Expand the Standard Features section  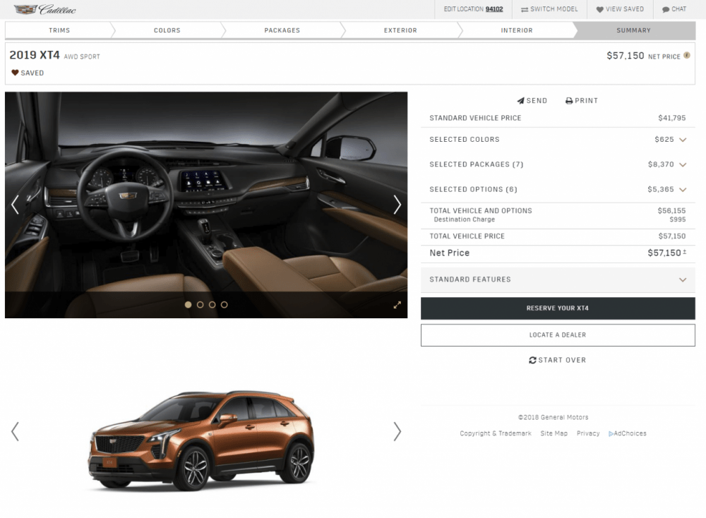[x=683, y=279]
